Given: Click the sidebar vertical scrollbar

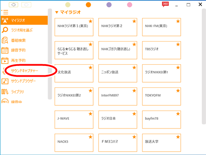Looking at the screenshot, I should tap(50, 54).
